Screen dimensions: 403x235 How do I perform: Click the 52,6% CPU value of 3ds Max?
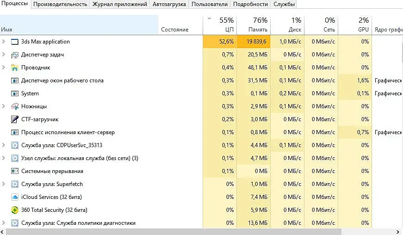click(x=226, y=42)
